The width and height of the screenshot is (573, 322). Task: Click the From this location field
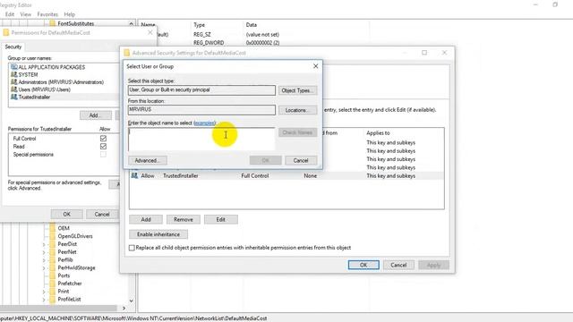point(201,110)
